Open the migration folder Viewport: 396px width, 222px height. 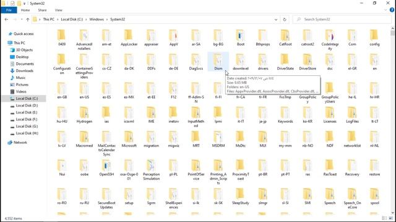coord(151,139)
